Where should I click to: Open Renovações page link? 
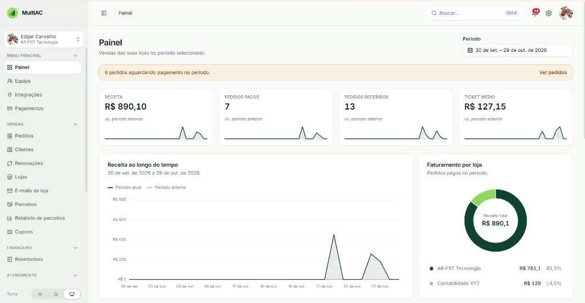point(42,163)
